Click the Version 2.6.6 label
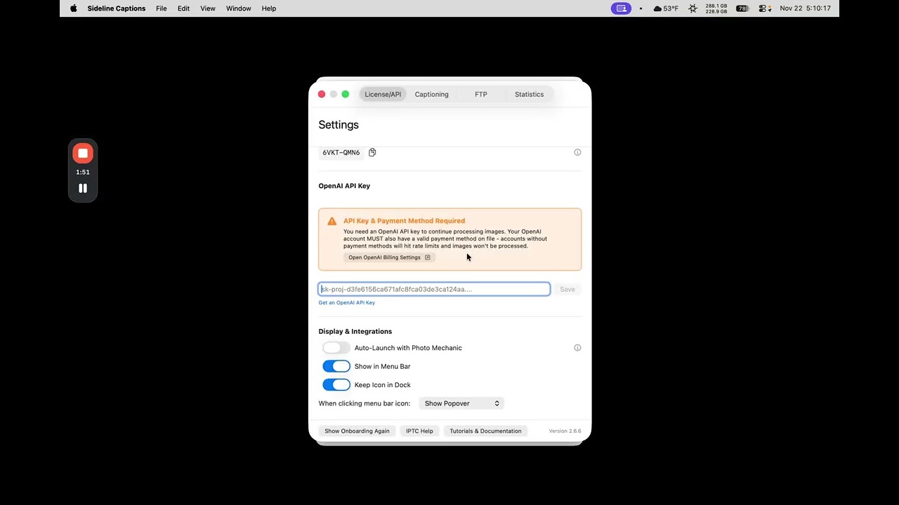The height and width of the screenshot is (505, 899). coord(565,431)
